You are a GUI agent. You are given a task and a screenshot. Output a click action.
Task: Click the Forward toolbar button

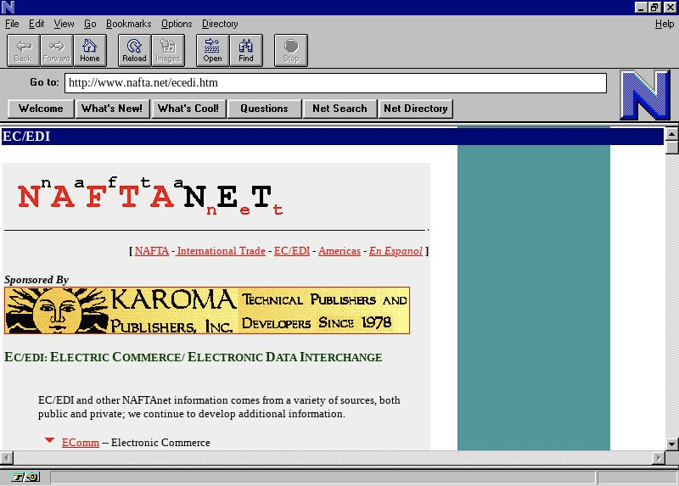(56, 50)
